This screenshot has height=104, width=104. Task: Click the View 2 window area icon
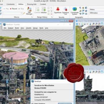99,24
